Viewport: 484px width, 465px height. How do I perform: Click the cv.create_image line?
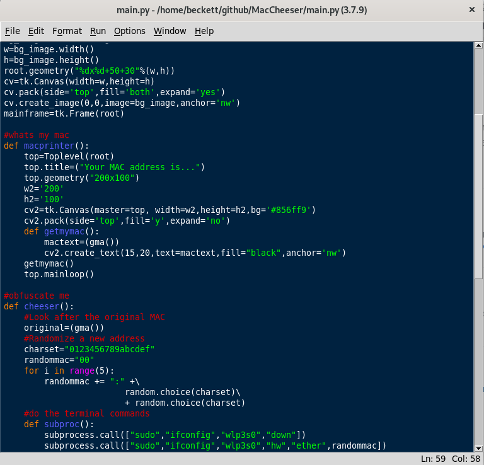122,103
